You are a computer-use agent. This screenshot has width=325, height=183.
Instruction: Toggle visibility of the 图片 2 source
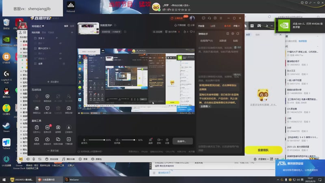pyautogui.click(x=61, y=53)
